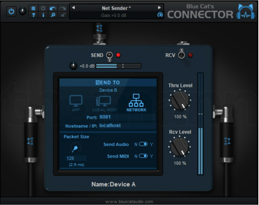Click the +0.0 dB send gain value

coord(87,66)
